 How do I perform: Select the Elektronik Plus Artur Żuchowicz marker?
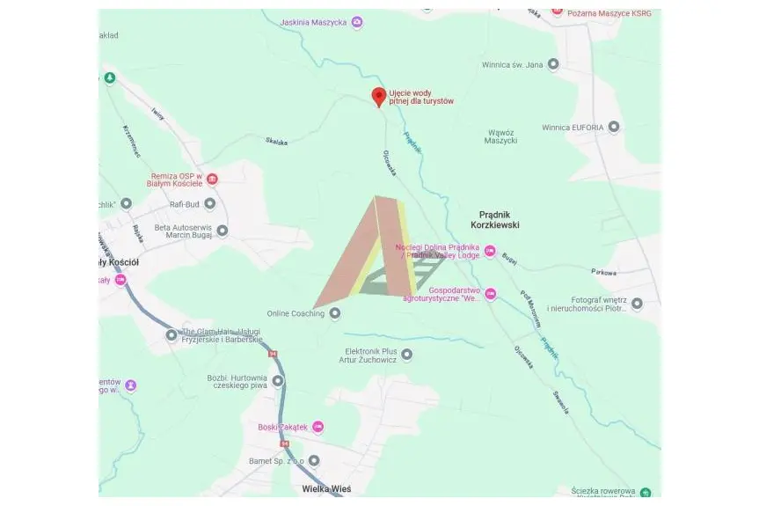pos(407,355)
